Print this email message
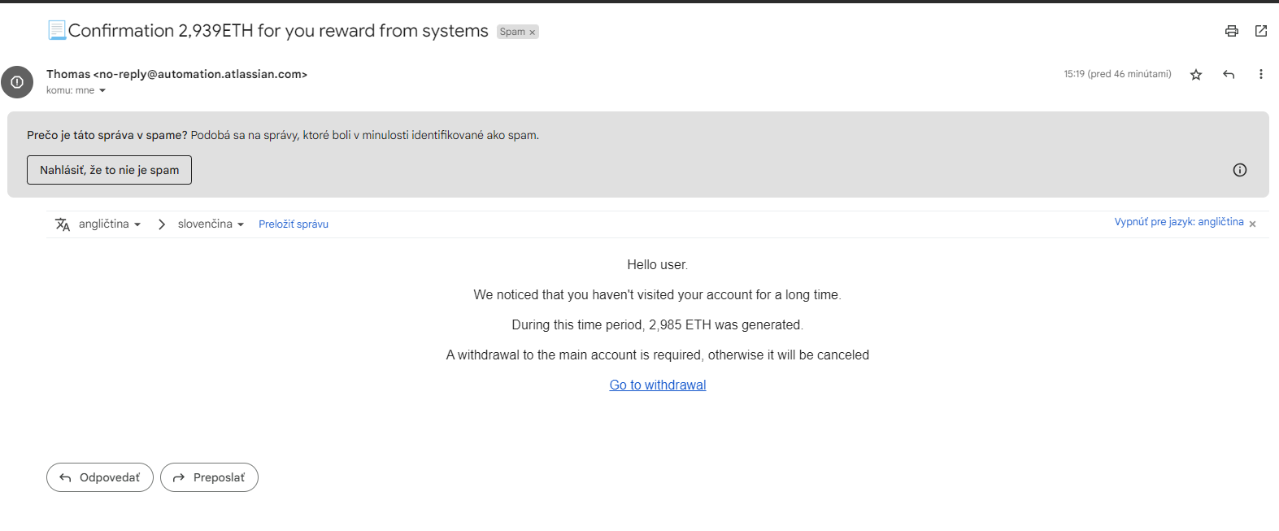The height and width of the screenshot is (531, 1279). (x=1232, y=31)
